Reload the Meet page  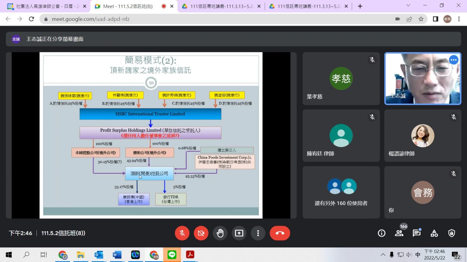31,19
